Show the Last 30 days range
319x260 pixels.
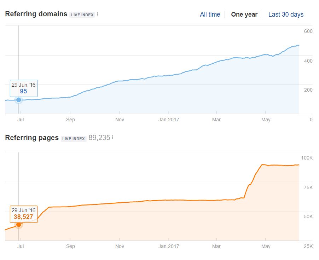[x=286, y=15]
